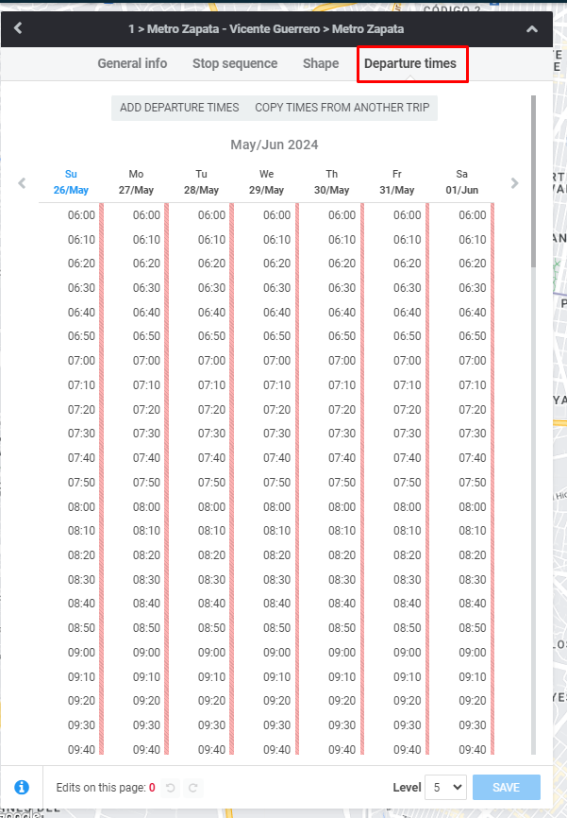Select the 06:50 departure on Thursday
This screenshot has width=567, height=818.
[342, 336]
